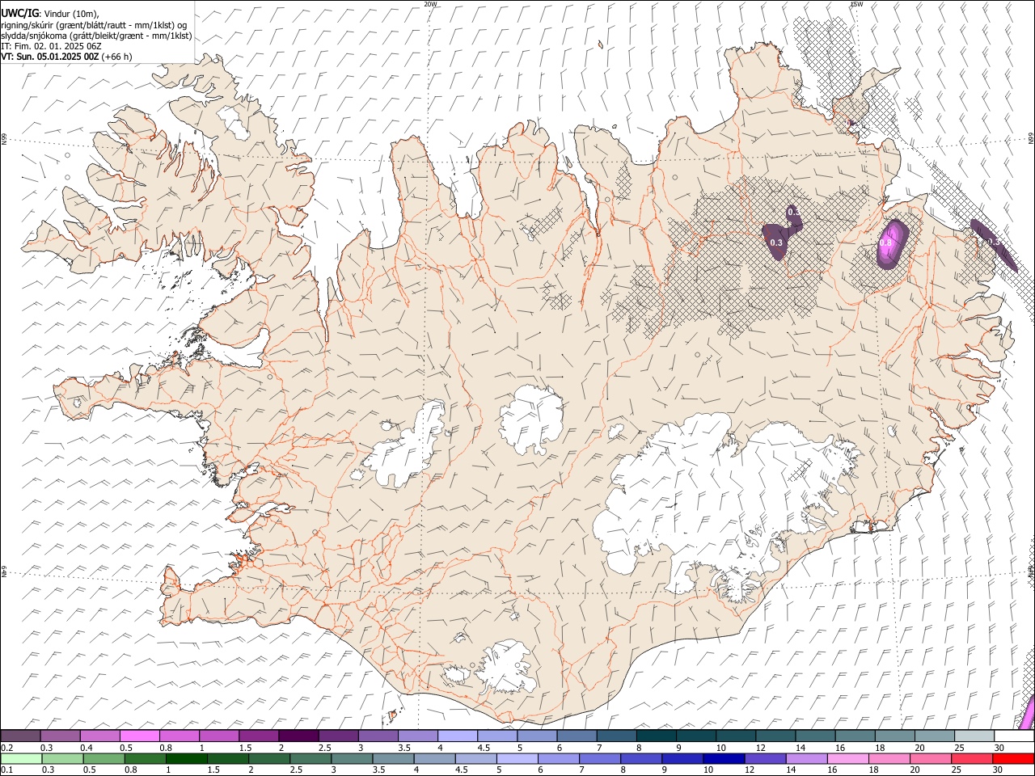The height and width of the screenshot is (776, 1035).
Task: Click the bright pink upper swatch labeled 0.5
Action: [139, 736]
